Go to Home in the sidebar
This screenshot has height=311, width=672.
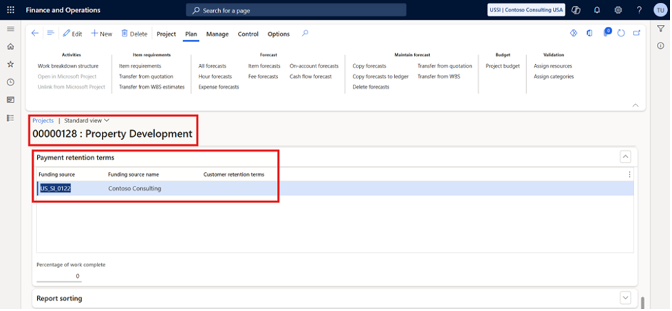pyautogui.click(x=11, y=46)
